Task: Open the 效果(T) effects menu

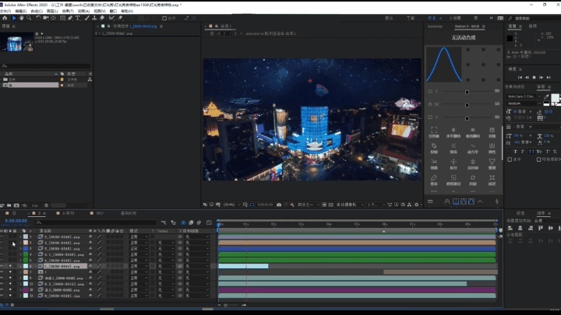Action: click(x=68, y=11)
